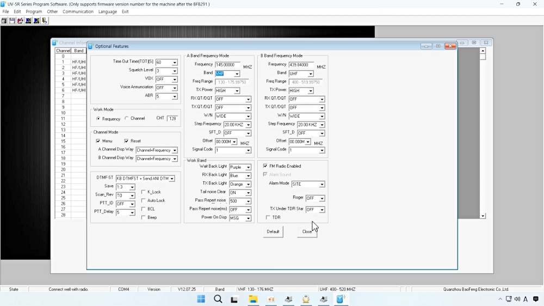The height and width of the screenshot is (306, 544).
Task: Enable the Auto Lock checkbox
Action: coord(143,200)
